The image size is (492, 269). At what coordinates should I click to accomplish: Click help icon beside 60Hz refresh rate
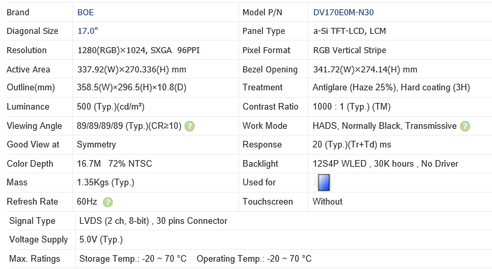pyautogui.click(x=108, y=202)
